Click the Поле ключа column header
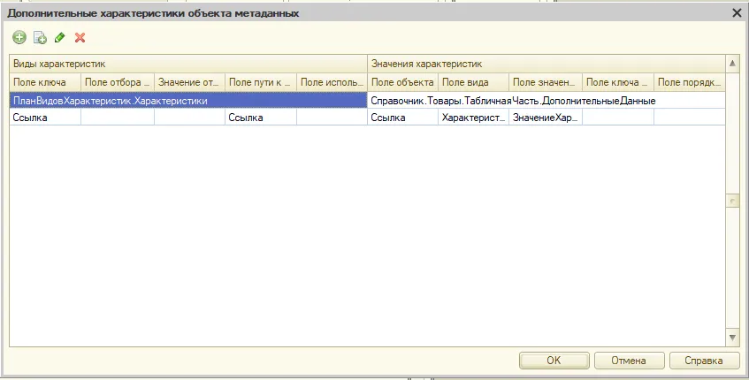Image resolution: width=749 pixels, height=380 pixels. (45, 82)
